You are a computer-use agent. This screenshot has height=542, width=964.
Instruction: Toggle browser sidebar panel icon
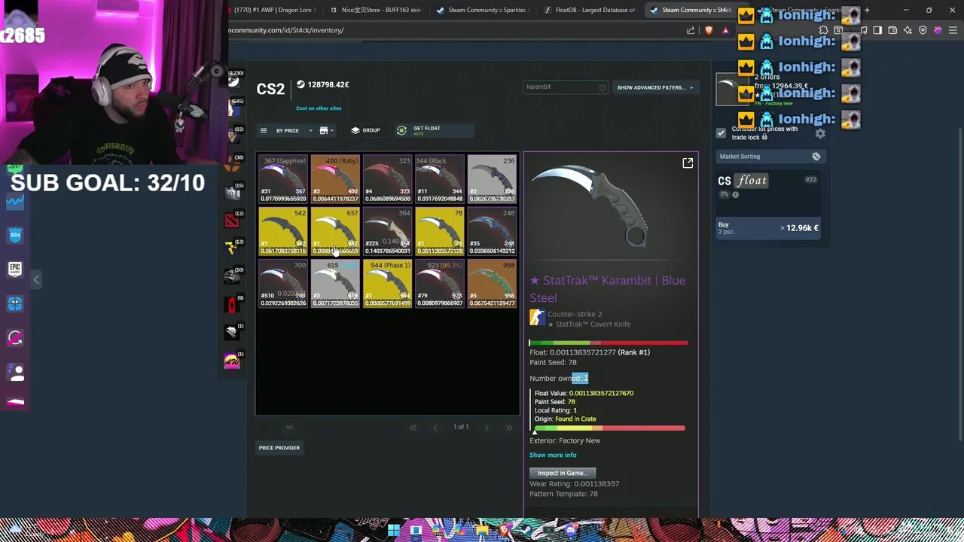pyautogui.click(x=877, y=30)
